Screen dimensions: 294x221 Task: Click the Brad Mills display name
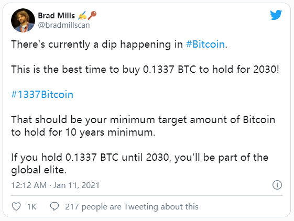tap(56, 16)
